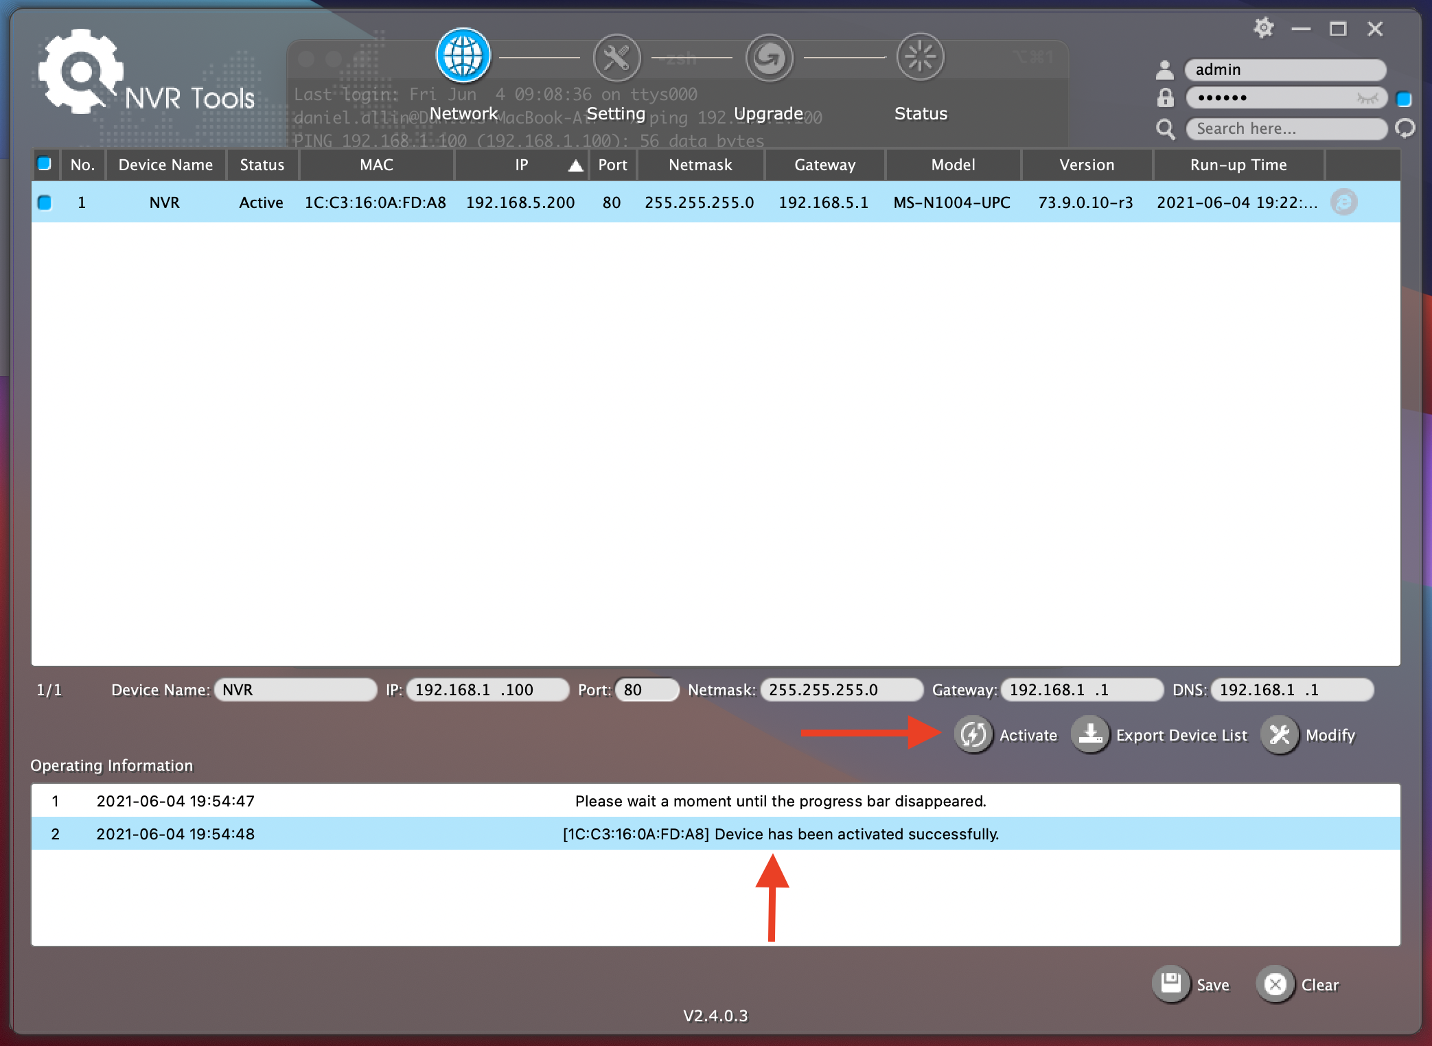Open the Upgrade section icon

click(x=769, y=58)
